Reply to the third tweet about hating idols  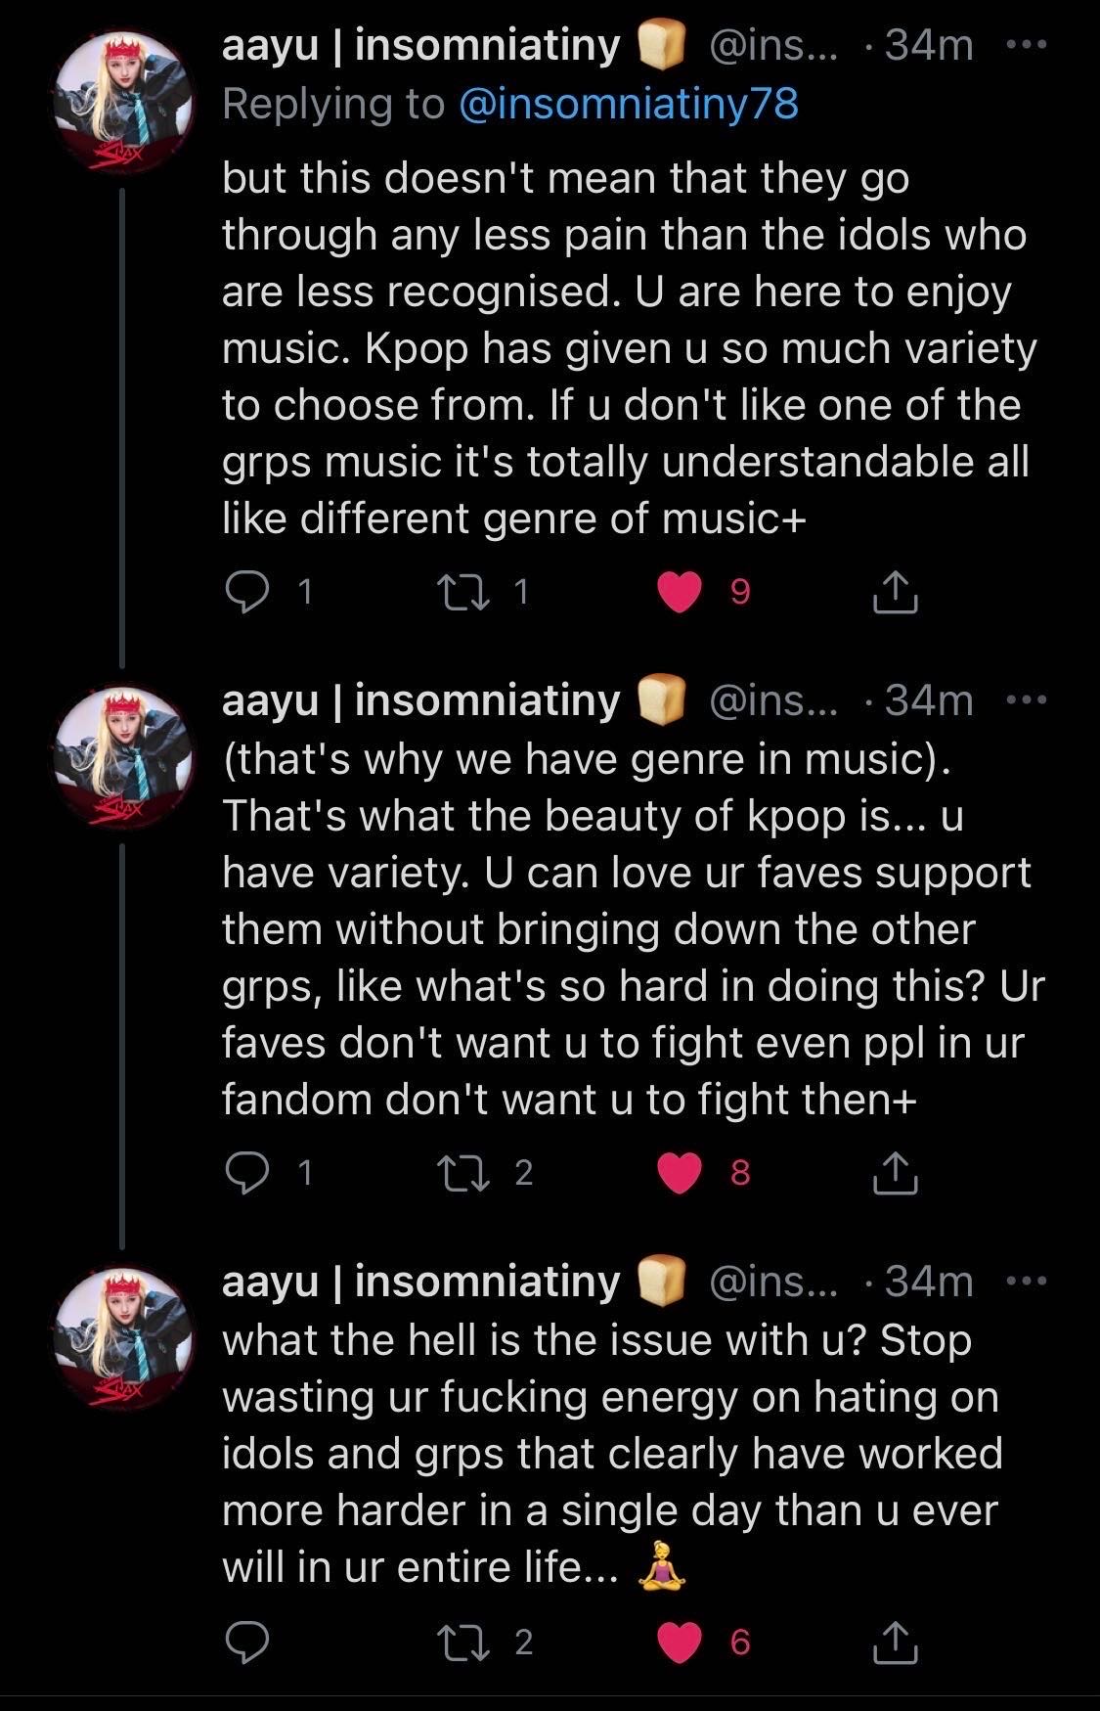coord(247,1643)
